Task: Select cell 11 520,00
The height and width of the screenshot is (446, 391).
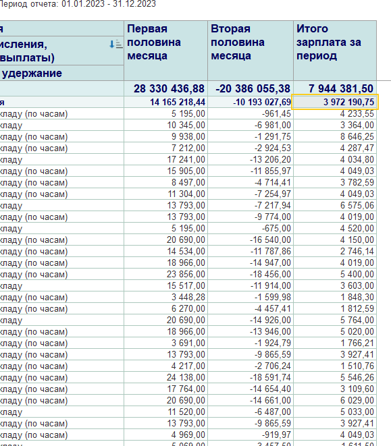Action: (165, 412)
